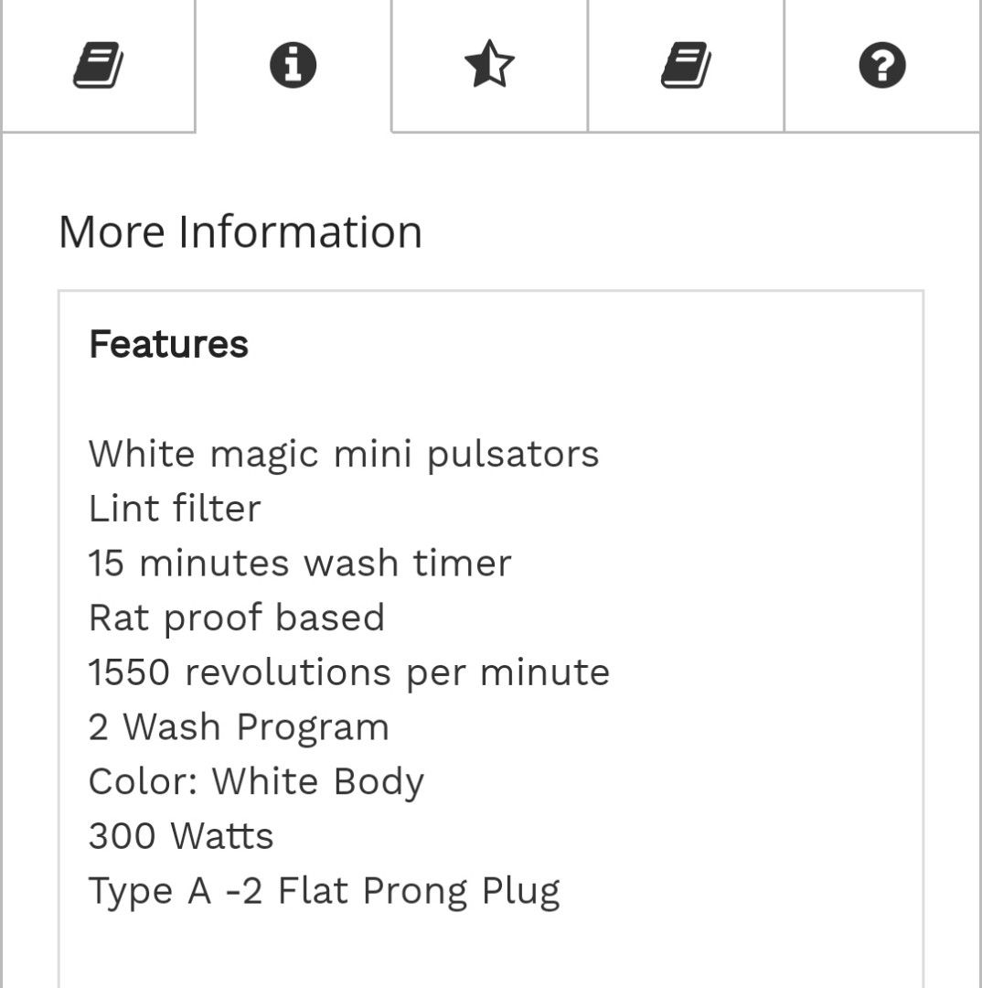Open the question mark help tab

click(x=881, y=65)
